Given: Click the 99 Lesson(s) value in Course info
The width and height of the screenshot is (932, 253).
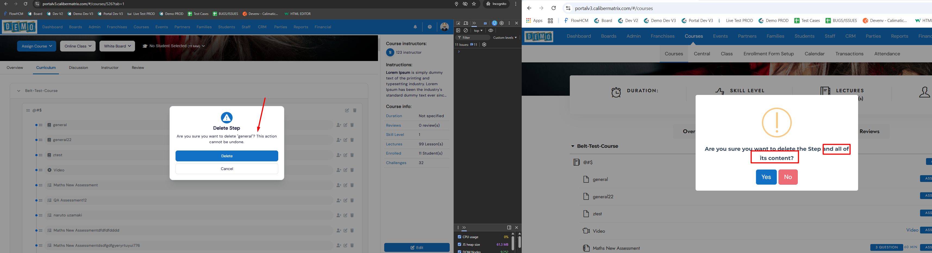Looking at the screenshot, I should coord(431,144).
